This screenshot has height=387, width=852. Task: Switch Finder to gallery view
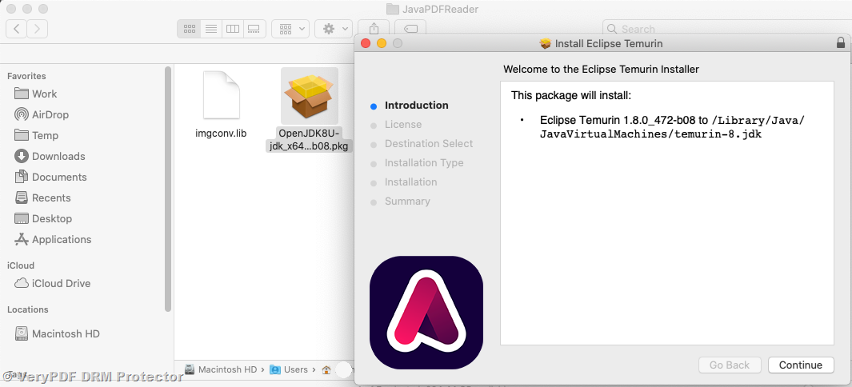[254, 29]
